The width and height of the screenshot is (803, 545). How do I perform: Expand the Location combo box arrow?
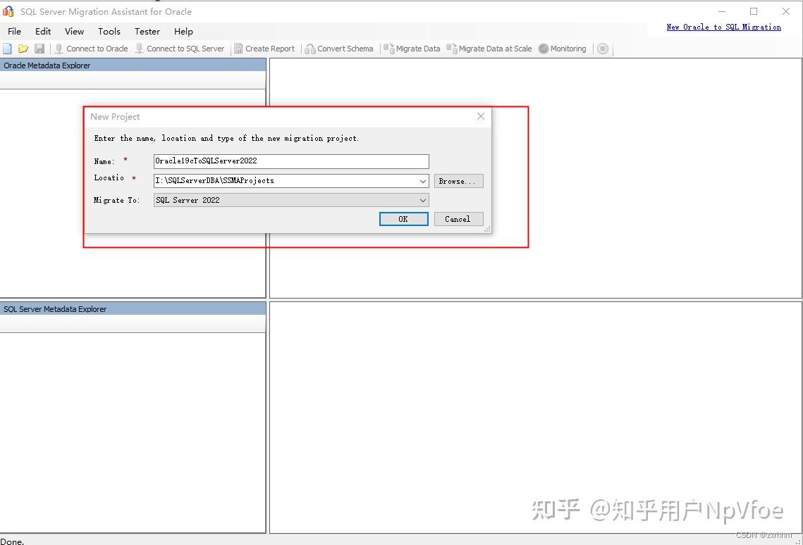pos(423,181)
